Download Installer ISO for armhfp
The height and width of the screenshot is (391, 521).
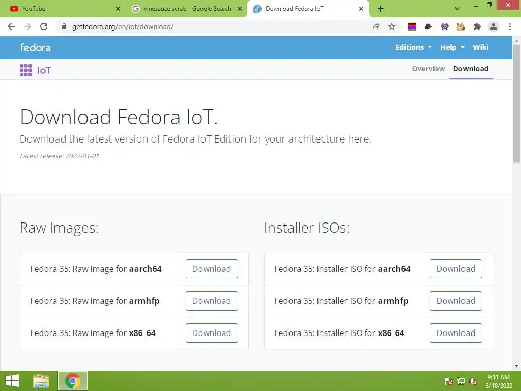click(x=456, y=301)
